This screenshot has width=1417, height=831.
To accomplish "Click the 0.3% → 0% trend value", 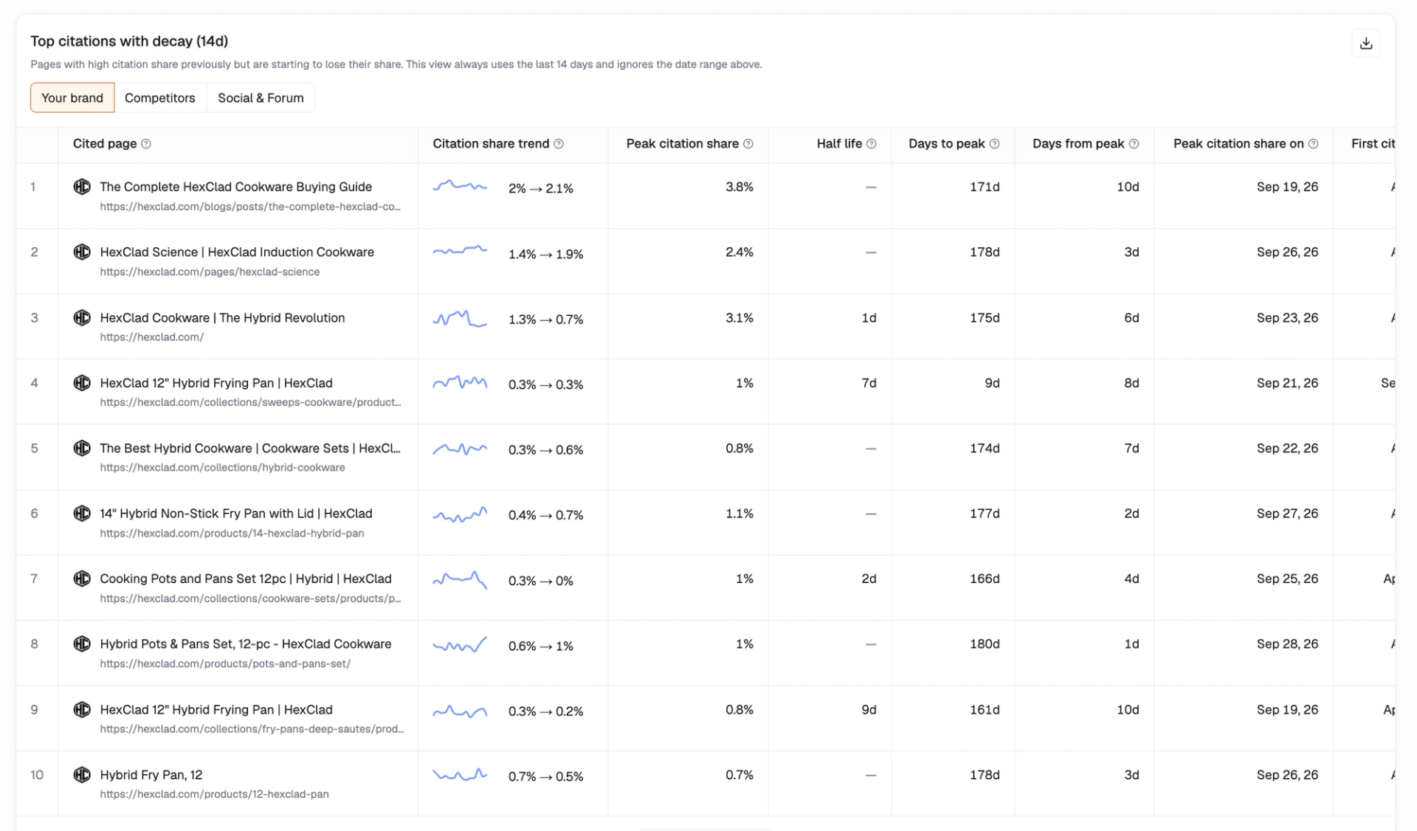I will coord(540,581).
